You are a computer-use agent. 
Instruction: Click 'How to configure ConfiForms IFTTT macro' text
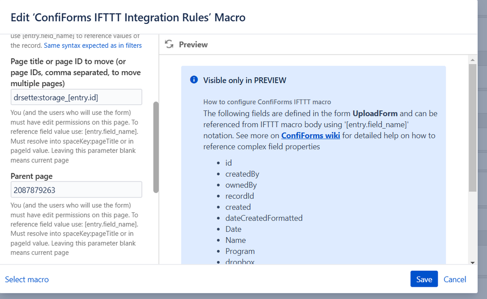tap(267, 102)
